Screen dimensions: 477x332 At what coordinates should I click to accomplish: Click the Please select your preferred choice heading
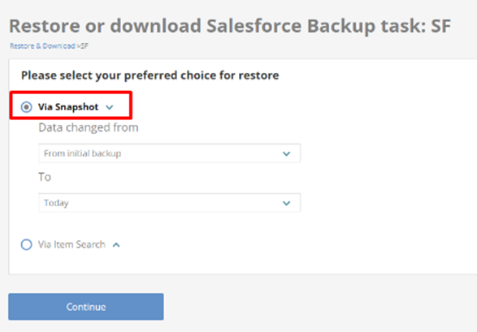[150, 75]
